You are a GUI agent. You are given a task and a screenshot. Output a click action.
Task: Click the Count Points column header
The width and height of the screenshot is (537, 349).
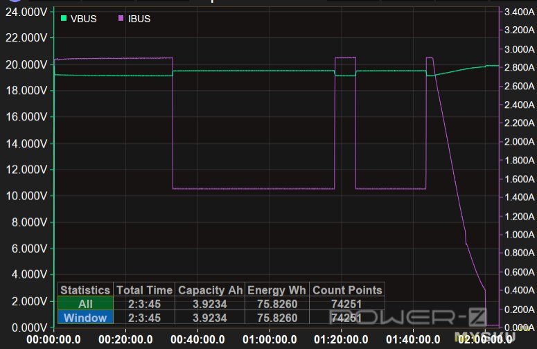tap(347, 290)
